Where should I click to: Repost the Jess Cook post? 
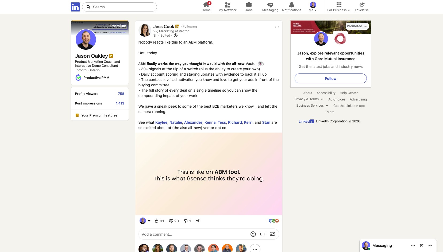187,221
